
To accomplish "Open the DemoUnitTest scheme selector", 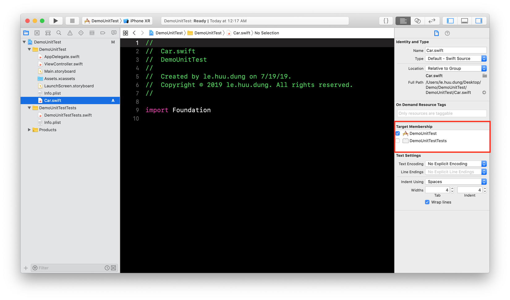I will pyautogui.click(x=102, y=21).
